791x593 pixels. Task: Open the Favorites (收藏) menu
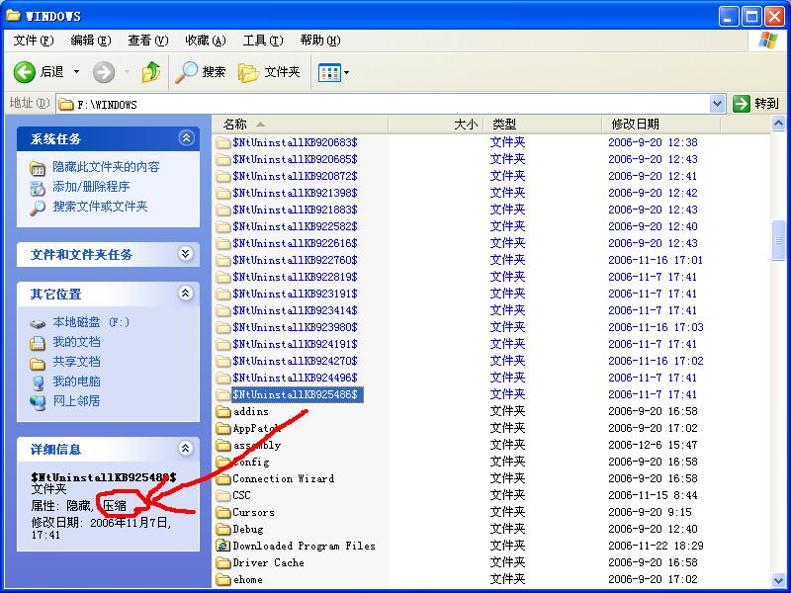click(x=206, y=40)
